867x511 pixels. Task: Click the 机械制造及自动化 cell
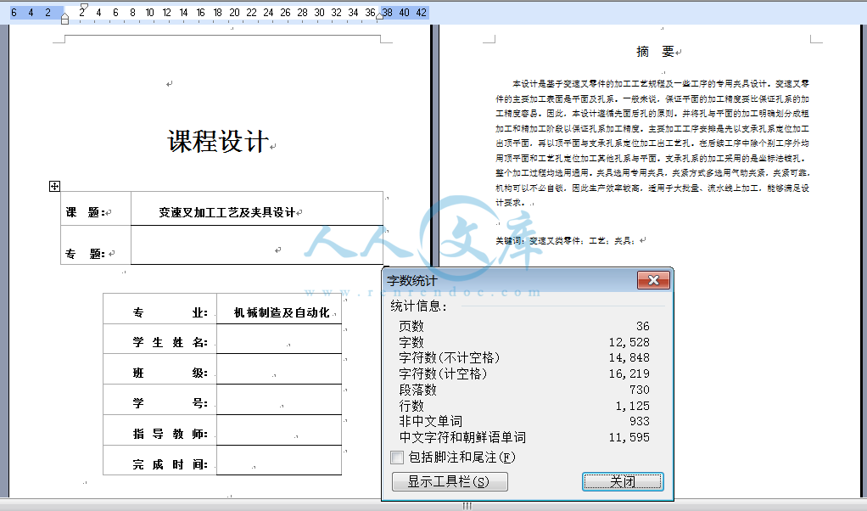coord(278,309)
